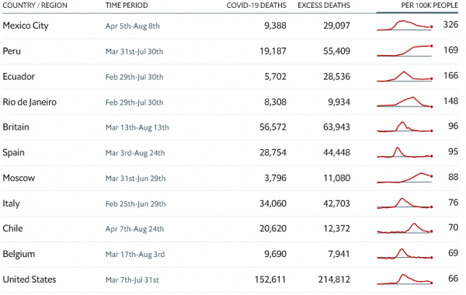Click Chile's sparkline chart

[x=405, y=228]
